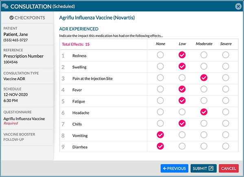
Task: Select Severe for Diarrhea
Action: click(x=226, y=146)
